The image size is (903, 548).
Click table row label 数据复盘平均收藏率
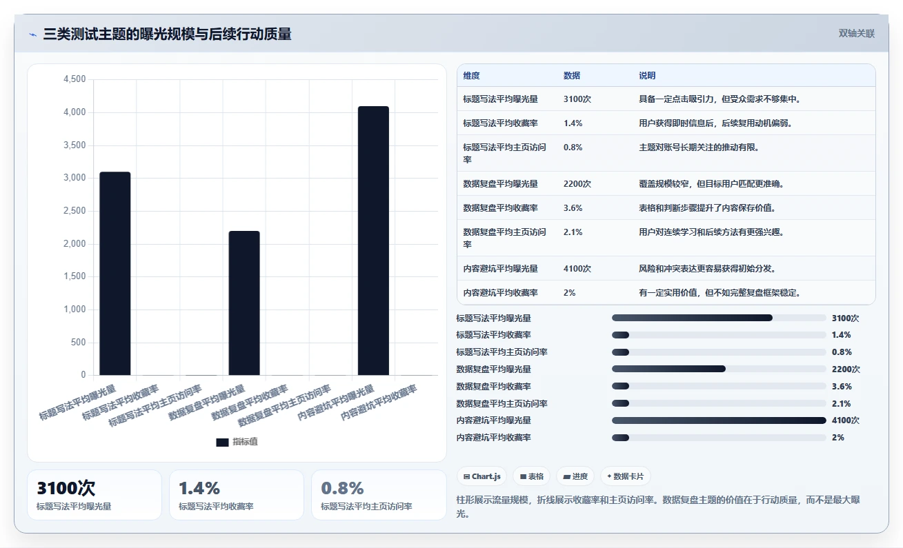pyautogui.click(x=501, y=208)
